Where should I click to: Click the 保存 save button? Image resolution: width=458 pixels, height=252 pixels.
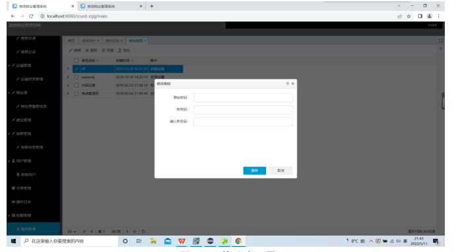click(255, 170)
